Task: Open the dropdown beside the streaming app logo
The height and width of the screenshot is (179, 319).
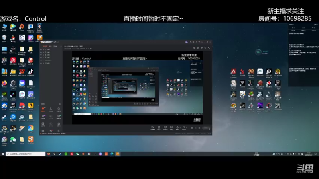Action: click(55, 42)
